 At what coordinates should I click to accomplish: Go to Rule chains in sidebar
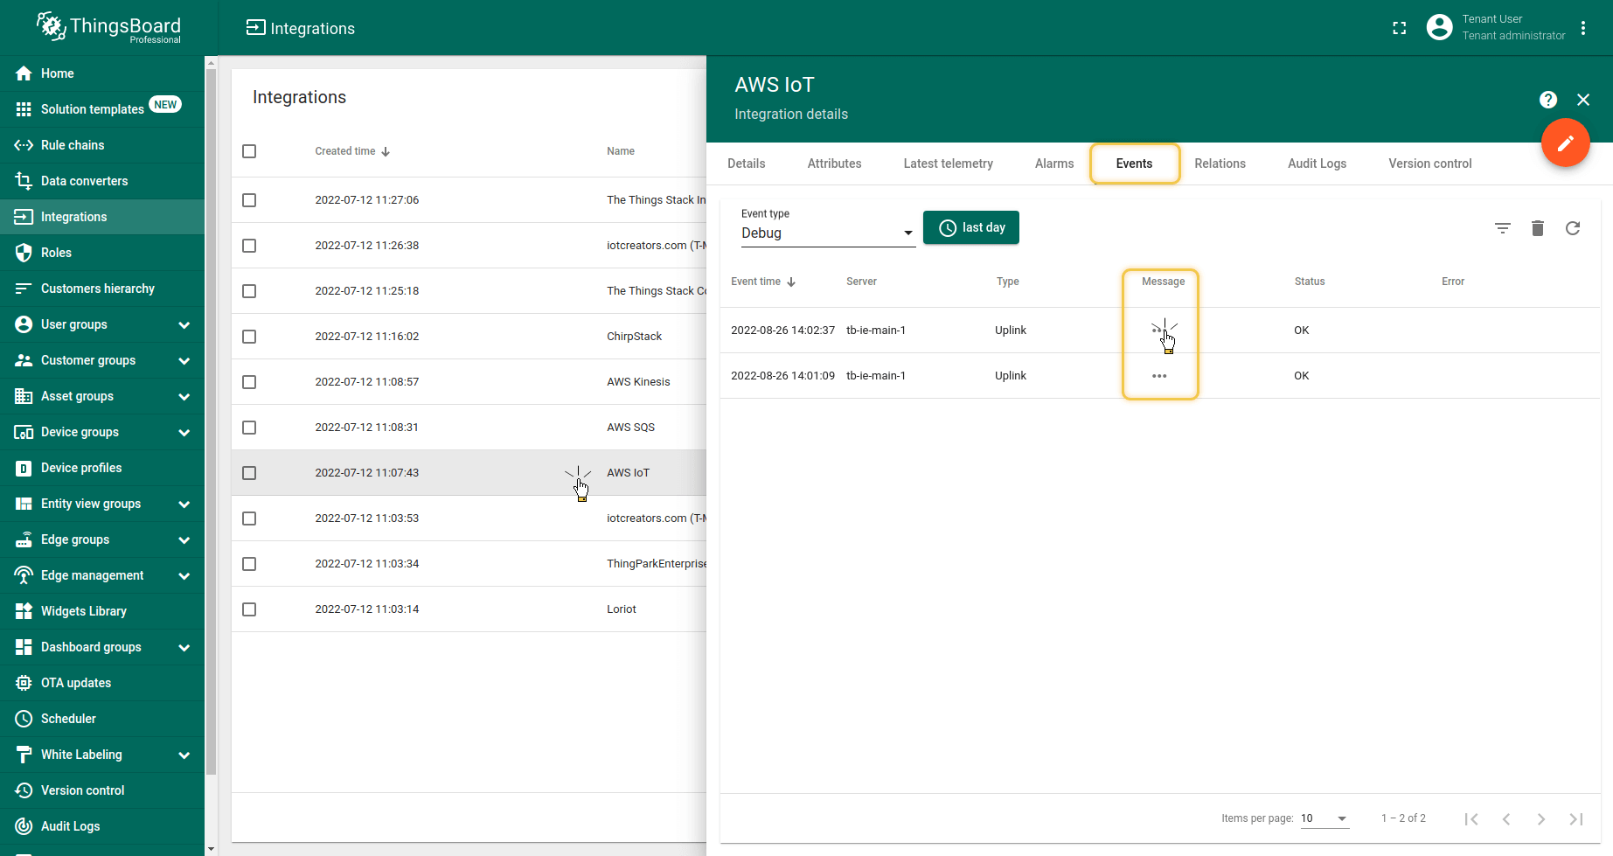click(x=73, y=145)
